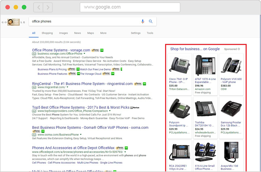Expand dropdown arrow next to www.ooma.com/BusinessPhone URL
This screenshot has width=261, height=172.
pyautogui.click(x=81, y=135)
